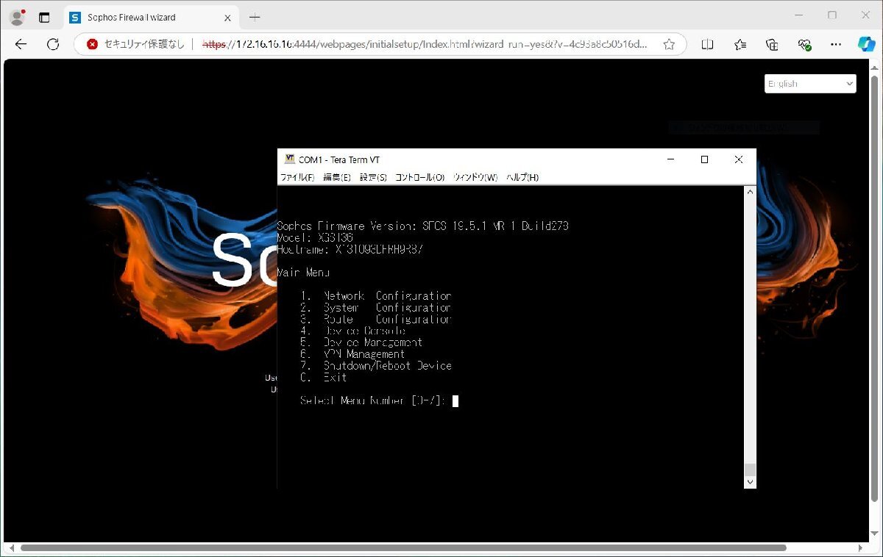The image size is (883, 557).
Task: Maximize the Edge browser window
Action: (832, 15)
